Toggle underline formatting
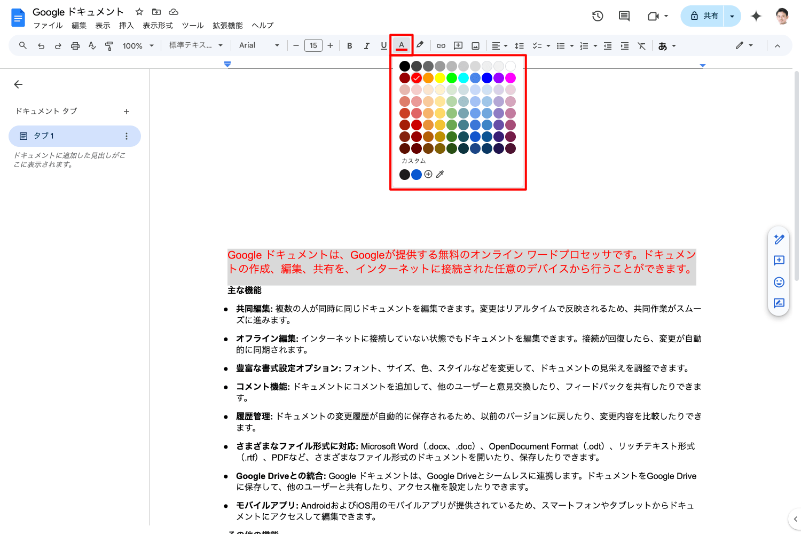Screen dimensions: 801x534 (384, 46)
